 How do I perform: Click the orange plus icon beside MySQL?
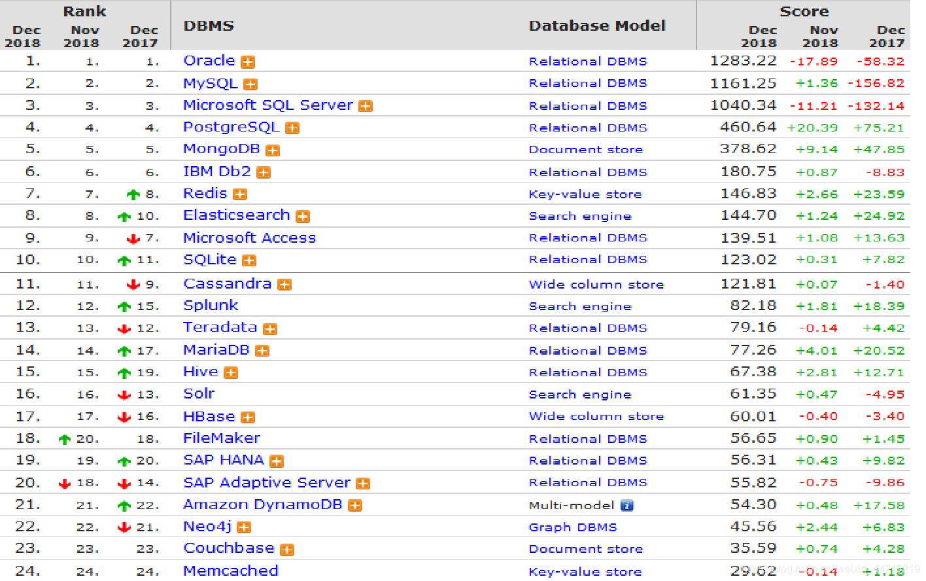coord(250,84)
